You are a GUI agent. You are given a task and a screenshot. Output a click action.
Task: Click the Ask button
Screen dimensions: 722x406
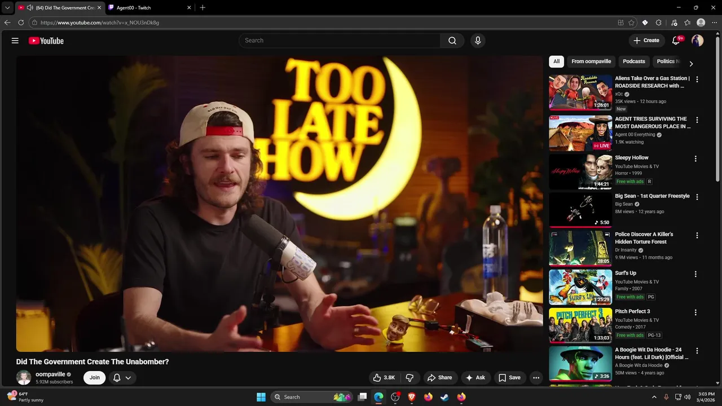[475, 378]
